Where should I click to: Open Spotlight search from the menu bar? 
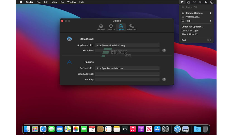pos(200,2)
